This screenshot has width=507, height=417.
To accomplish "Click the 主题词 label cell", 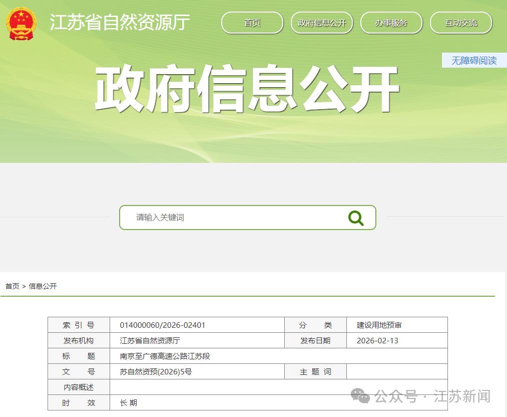I will pos(316,372).
